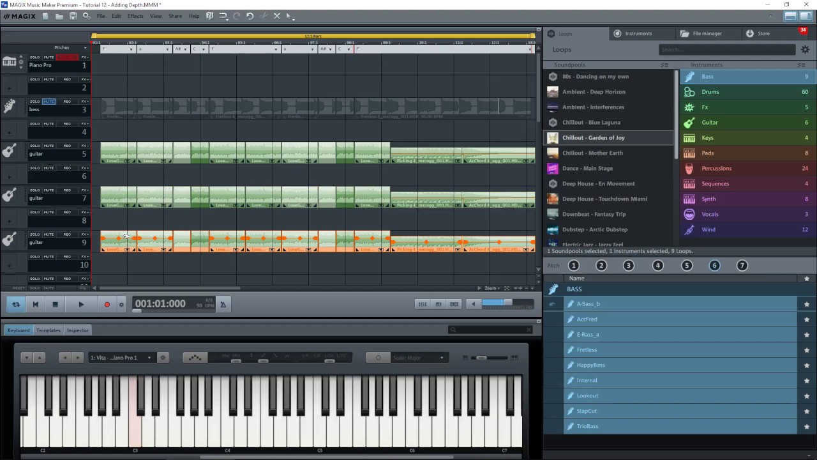Screen dimensions: 817x460
Task: Arm recording on guitar track 5
Action: pos(67,146)
